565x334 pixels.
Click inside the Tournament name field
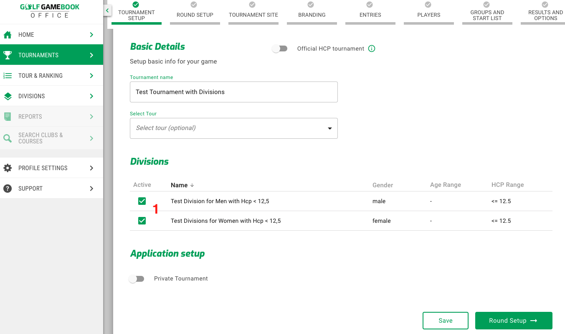[234, 92]
